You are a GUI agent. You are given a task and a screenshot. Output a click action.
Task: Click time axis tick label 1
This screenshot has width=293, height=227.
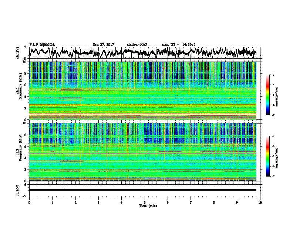pyautogui.click(x=52, y=202)
